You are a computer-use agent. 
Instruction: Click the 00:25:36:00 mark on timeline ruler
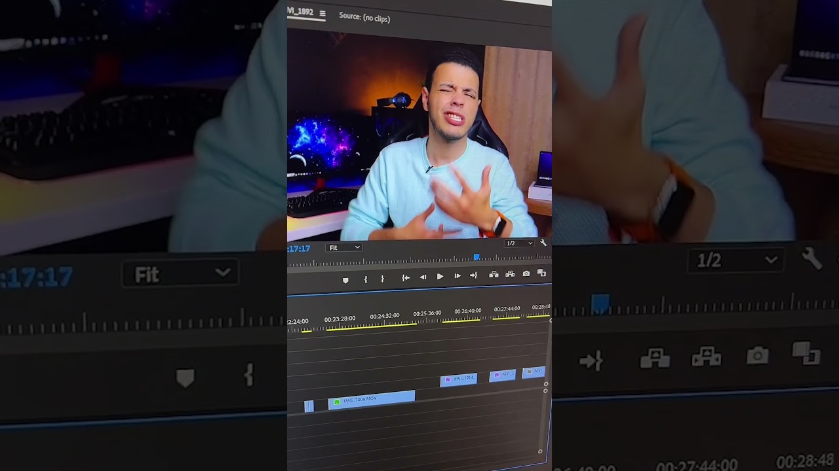click(x=427, y=313)
